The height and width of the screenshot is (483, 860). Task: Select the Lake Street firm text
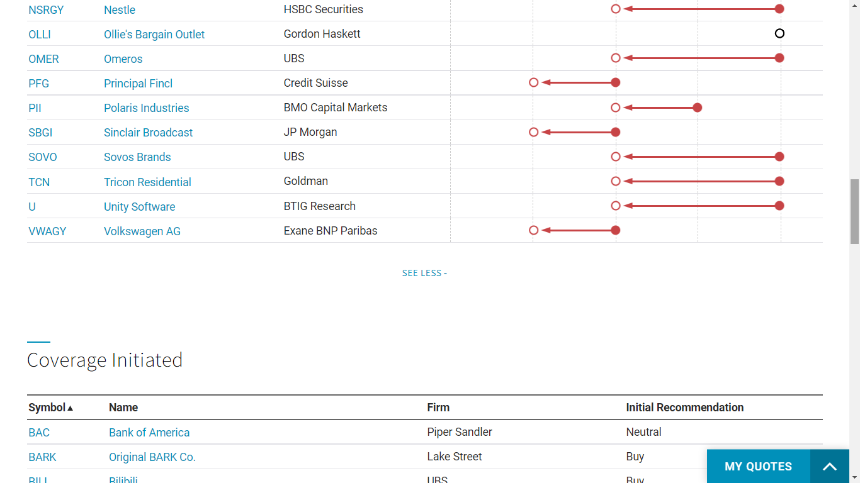pos(455,457)
